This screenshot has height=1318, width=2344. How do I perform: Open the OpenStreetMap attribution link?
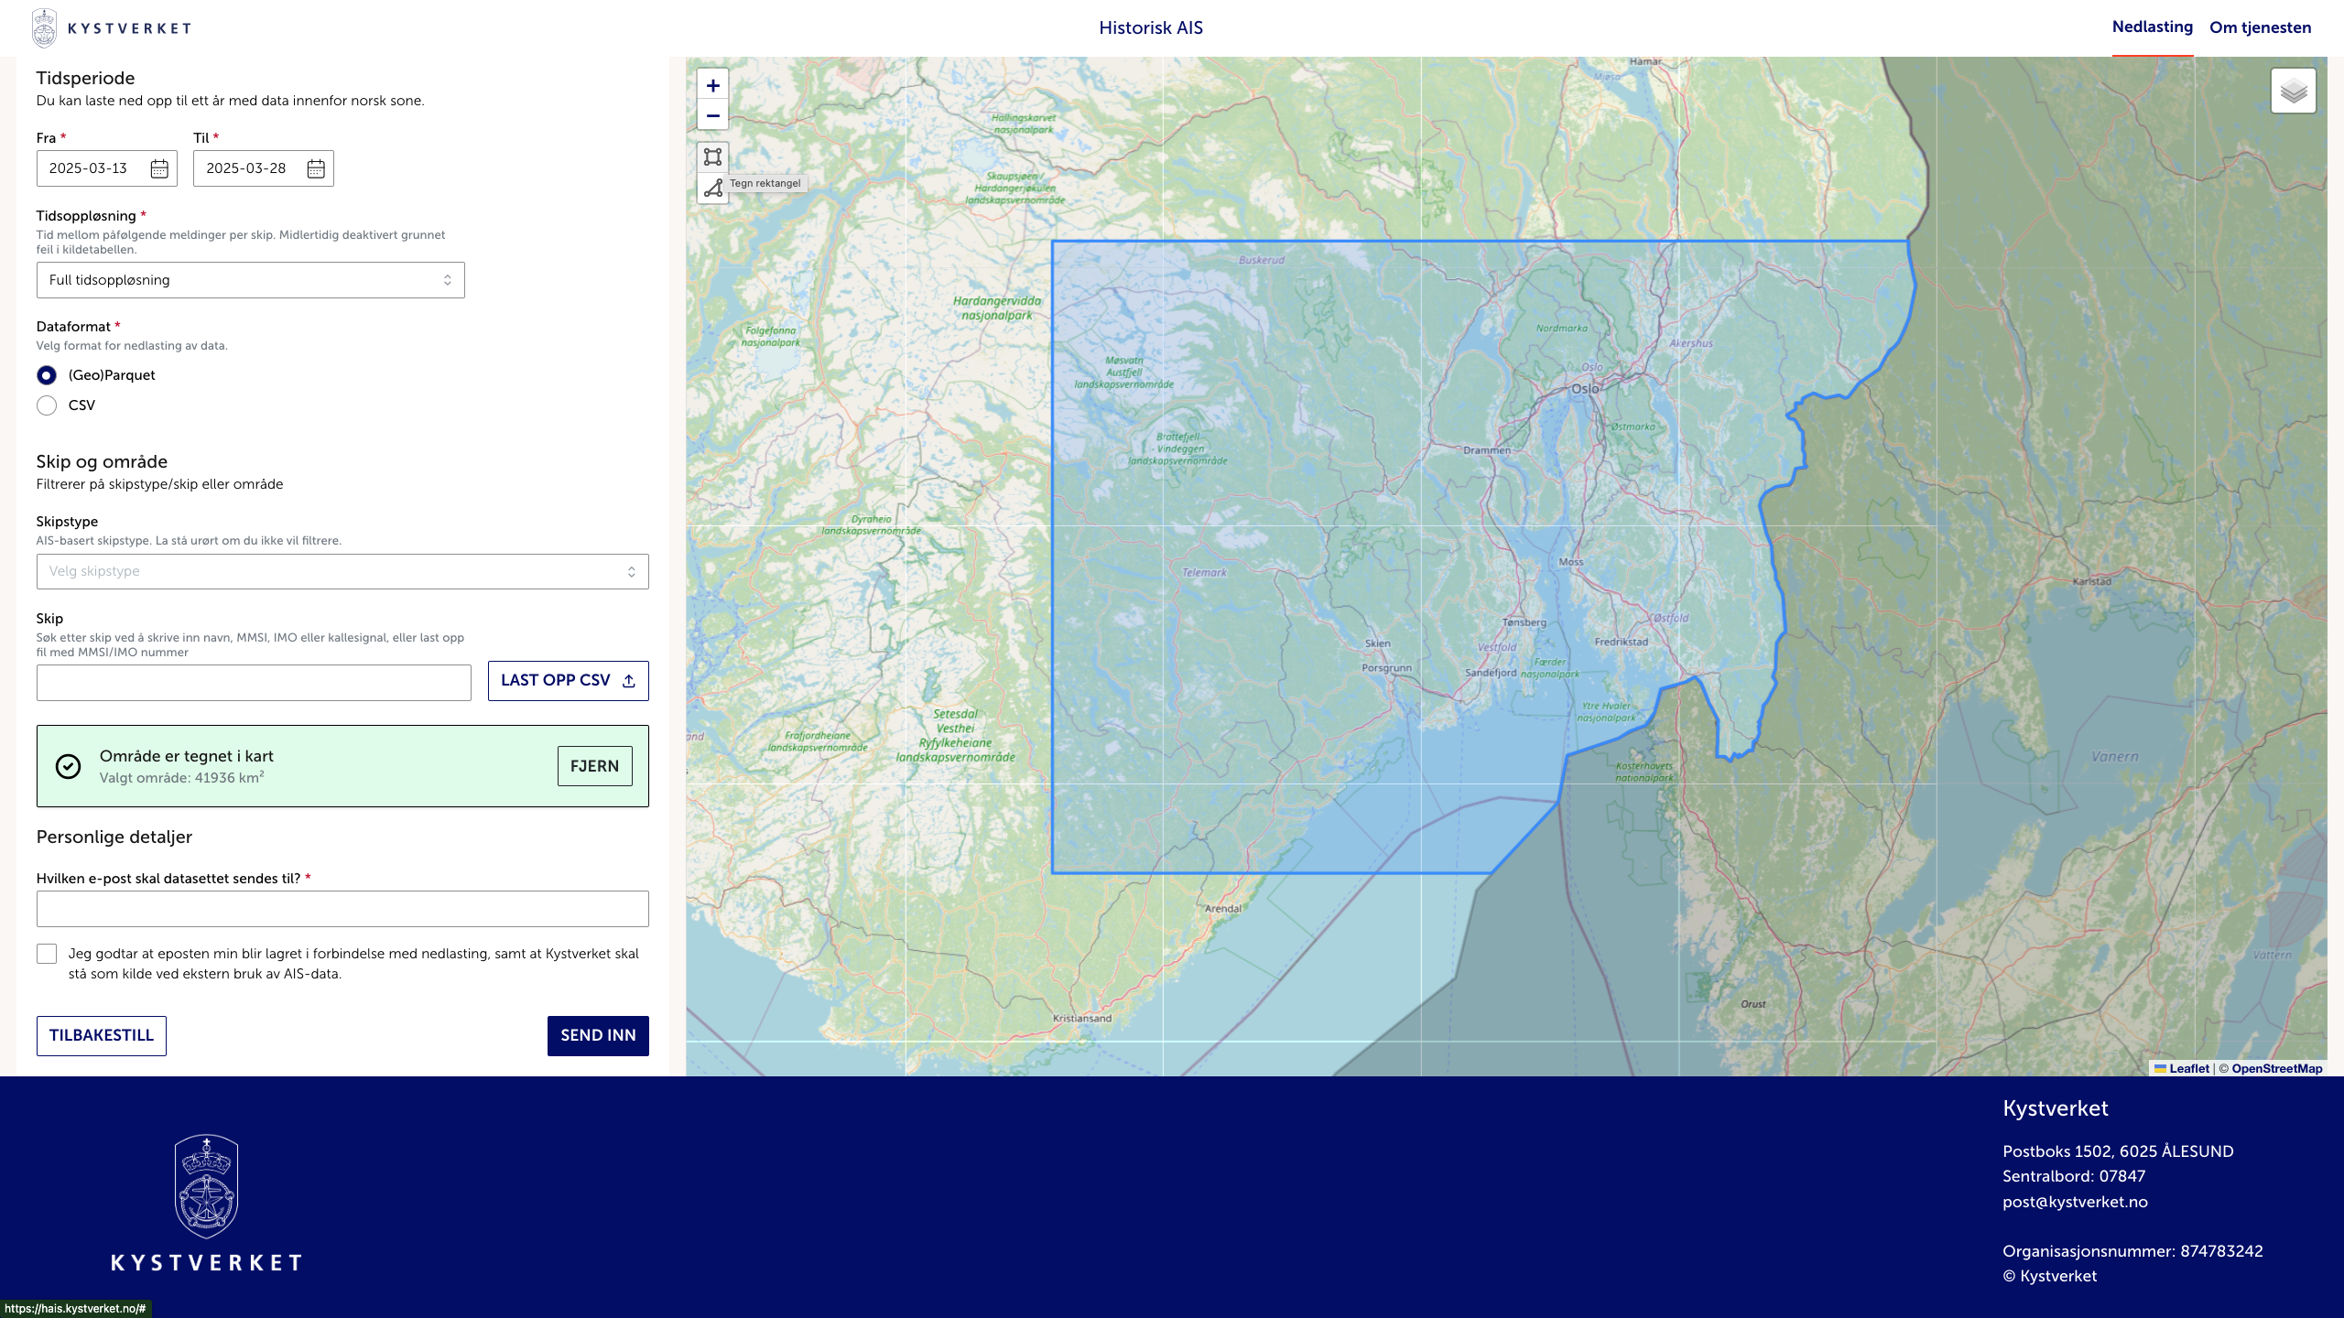tap(2276, 1068)
